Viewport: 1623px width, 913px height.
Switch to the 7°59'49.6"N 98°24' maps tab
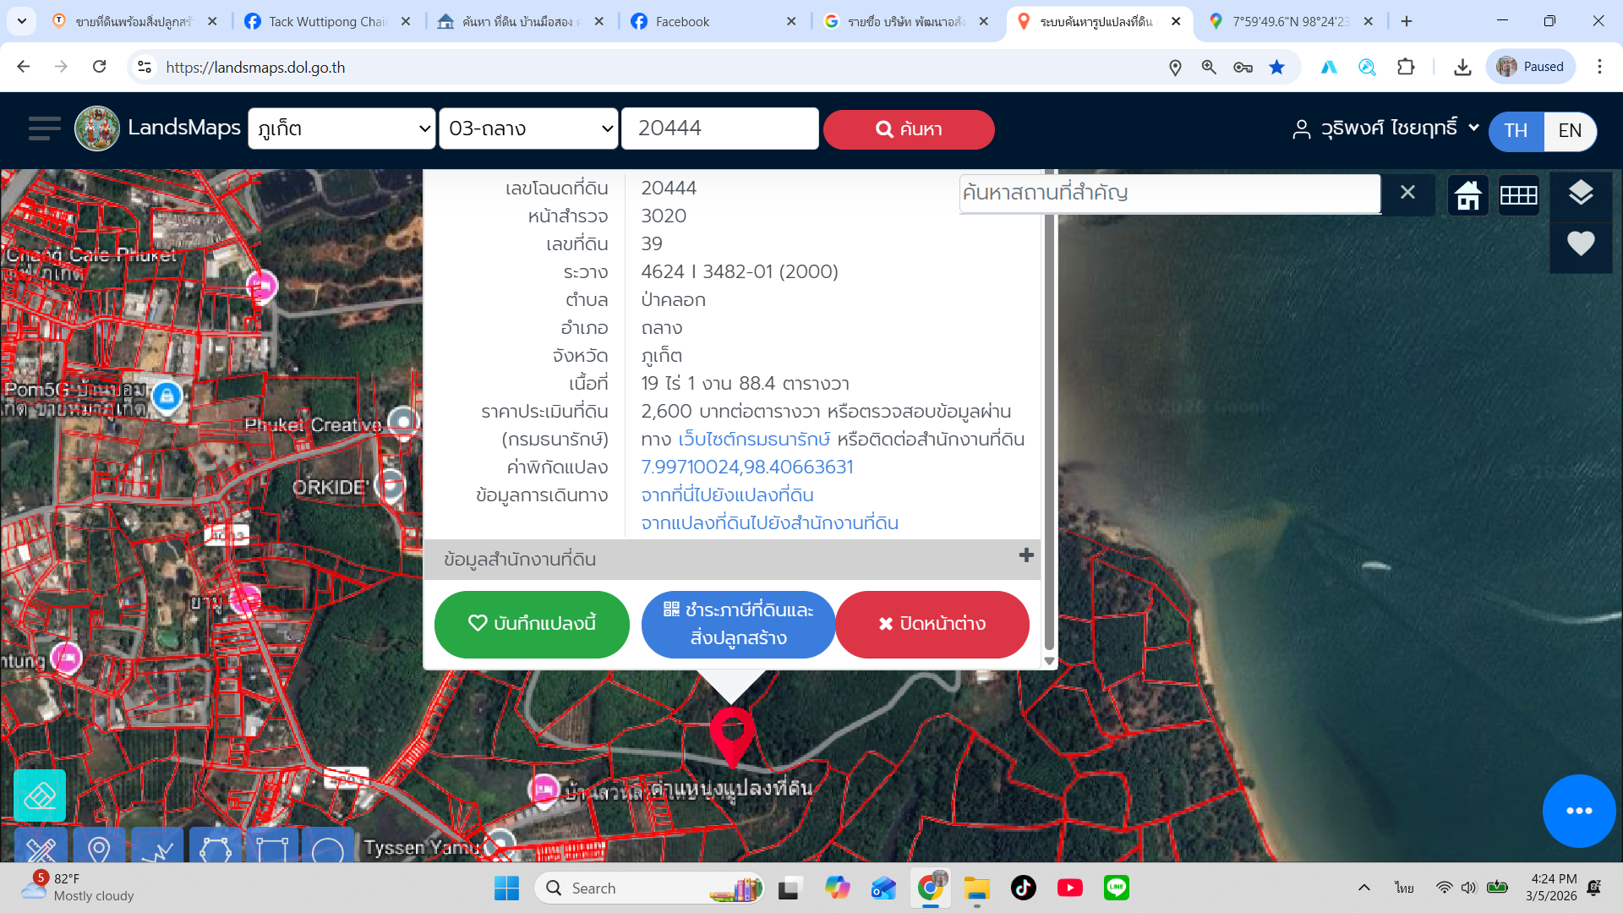pyautogui.click(x=1290, y=21)
